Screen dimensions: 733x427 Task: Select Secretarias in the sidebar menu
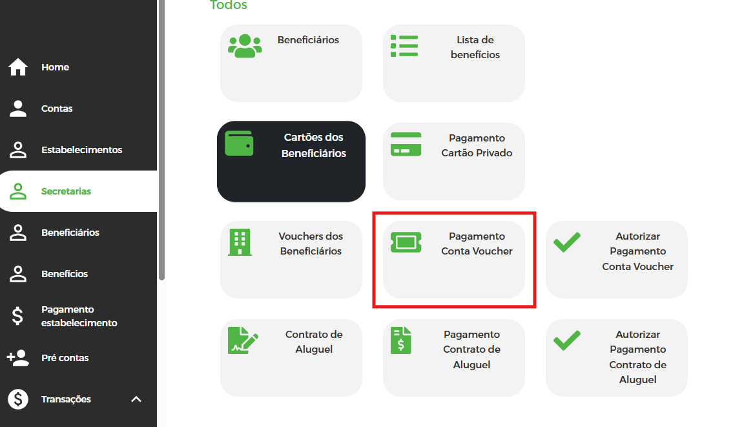click(x=66, y=191)
